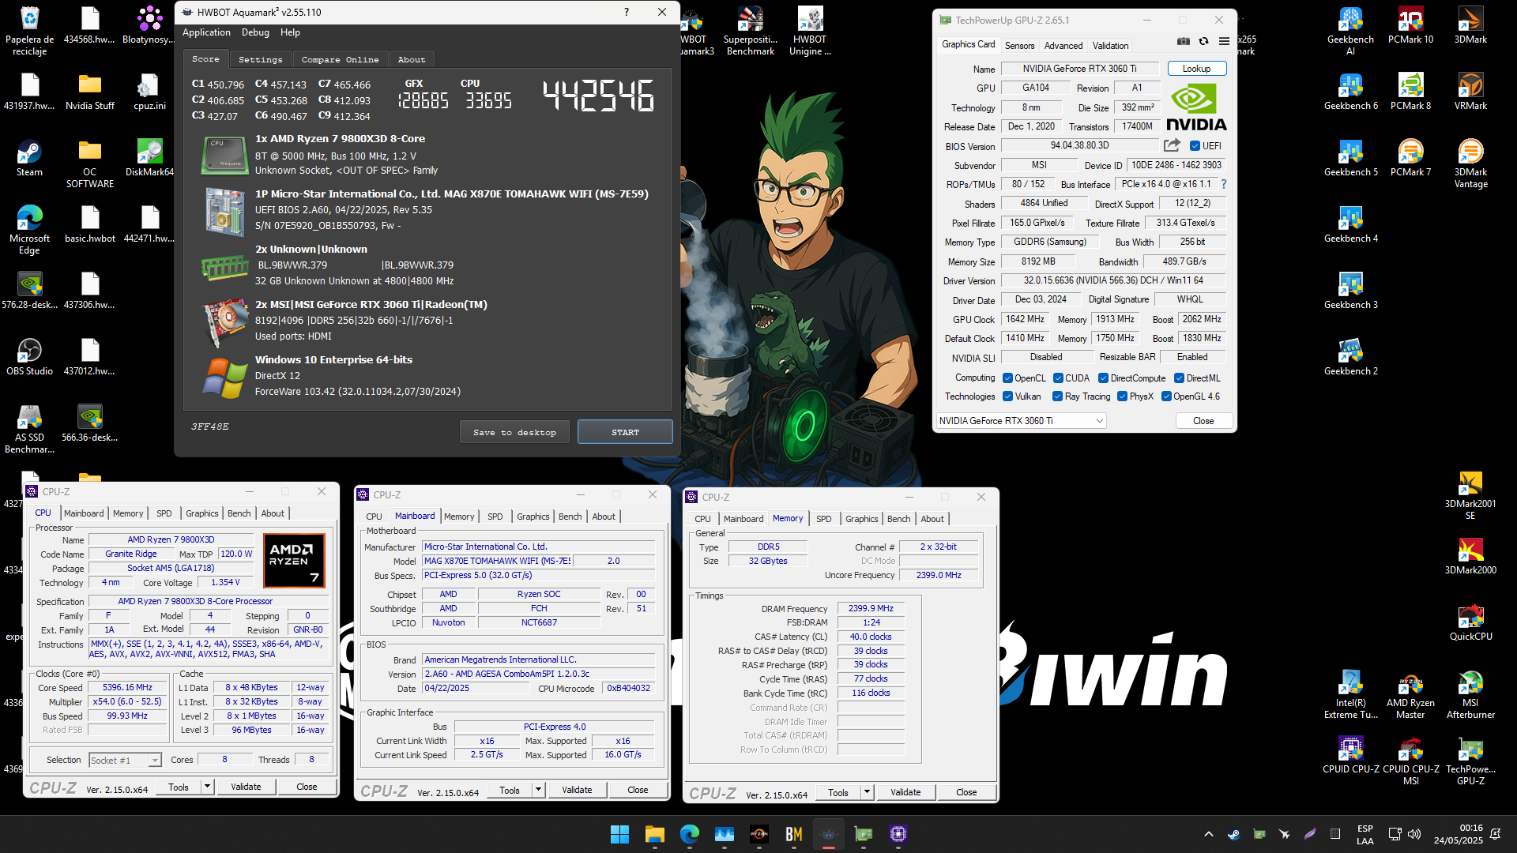
Task: Click the BIOS version share/export icon
Action: 1172,145
